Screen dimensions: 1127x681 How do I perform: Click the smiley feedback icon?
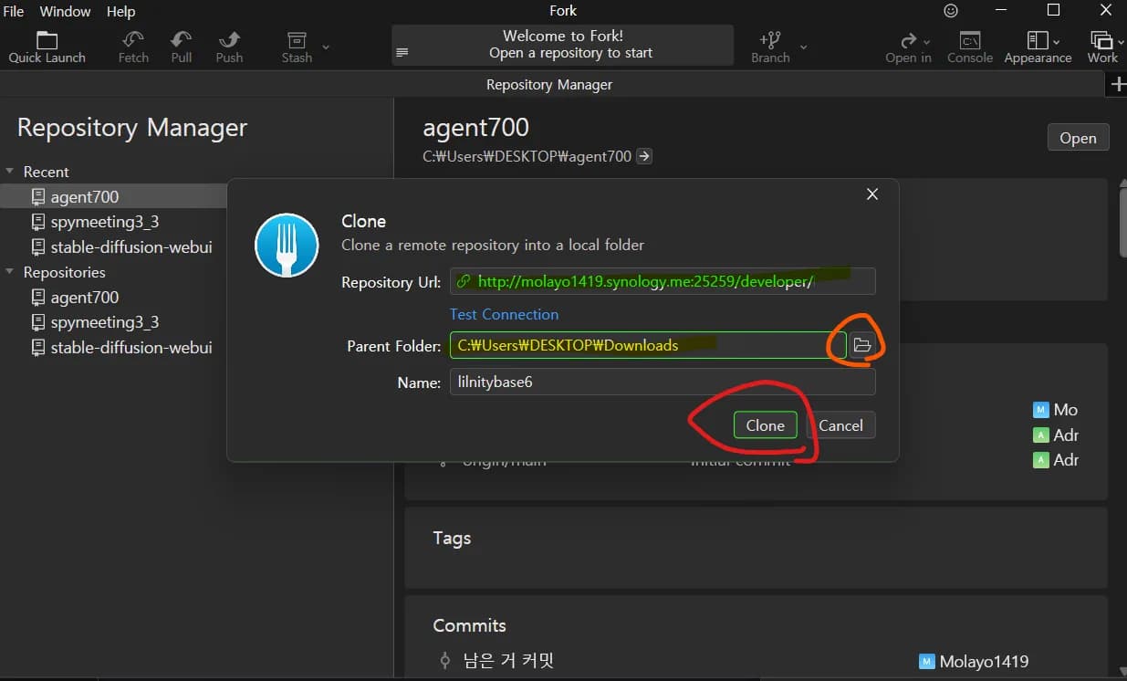pyautogui.click(x=951, y=11)
